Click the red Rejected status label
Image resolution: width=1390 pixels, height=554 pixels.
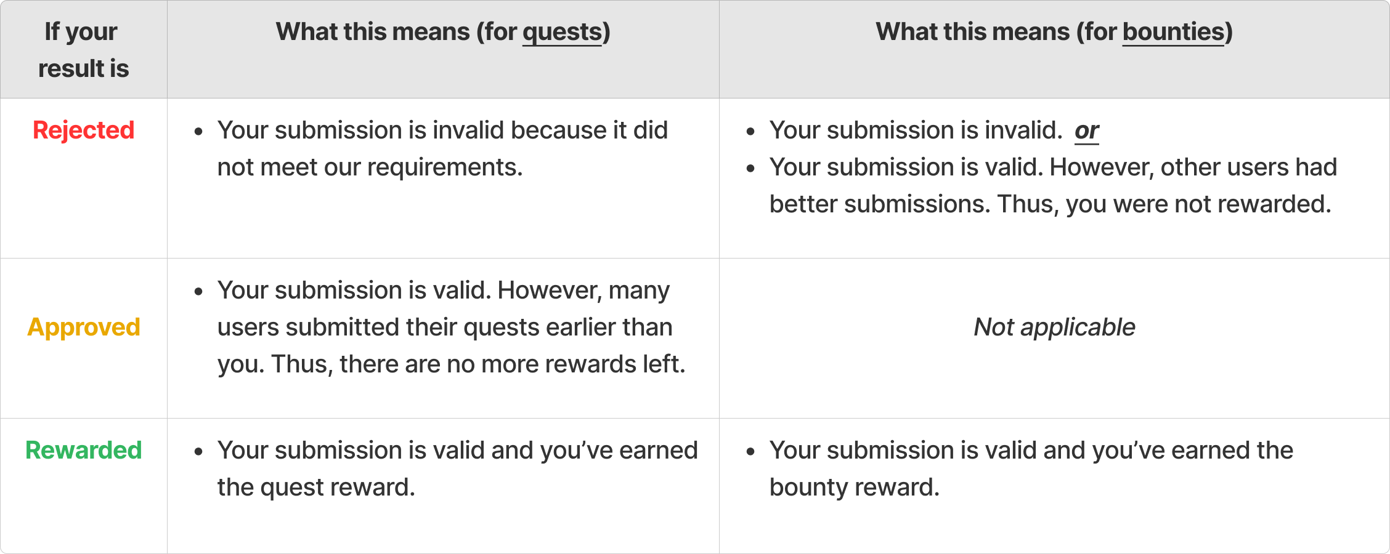point(83,130)
